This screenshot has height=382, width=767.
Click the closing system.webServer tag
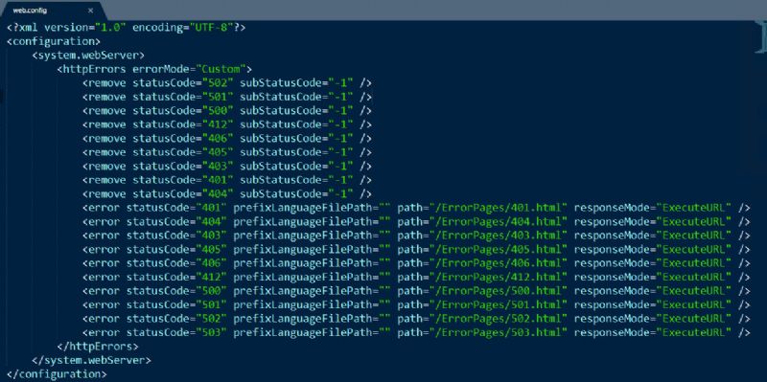pyautogui.click(x=91, y=361)
